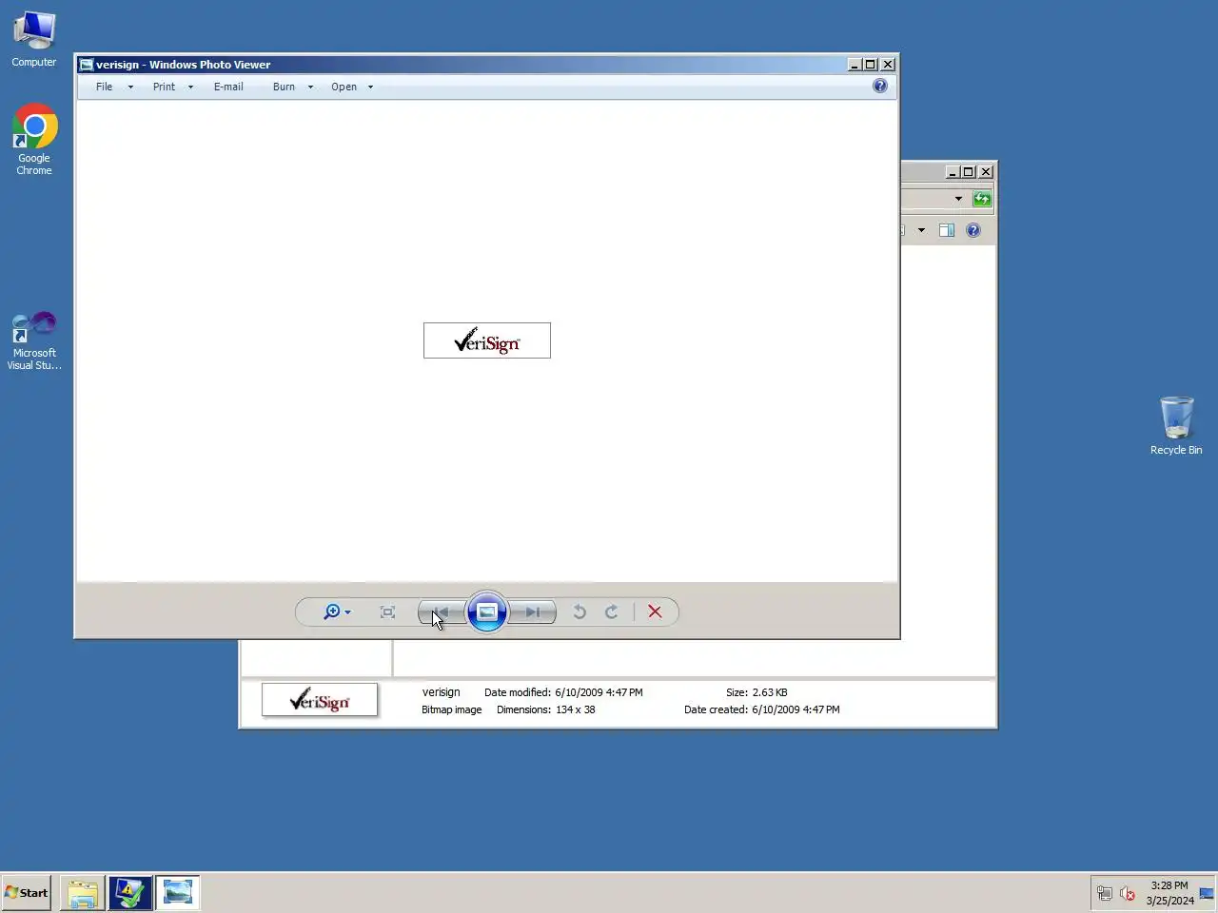
Task: Go to the previous image
Action: 441,612
